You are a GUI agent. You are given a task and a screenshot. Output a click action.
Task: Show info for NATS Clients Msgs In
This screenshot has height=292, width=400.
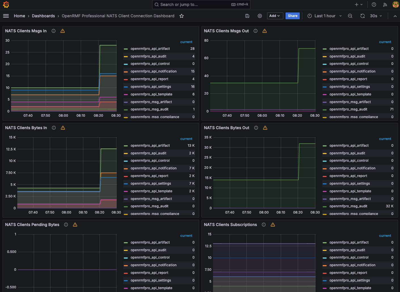[54, 31]
